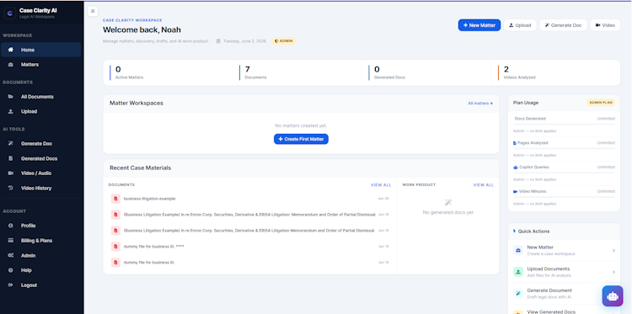This screenshot has height=314, width=632.
Task: Click the Generated Docs file icon in the sidebar
Action: tap(11, 158)
